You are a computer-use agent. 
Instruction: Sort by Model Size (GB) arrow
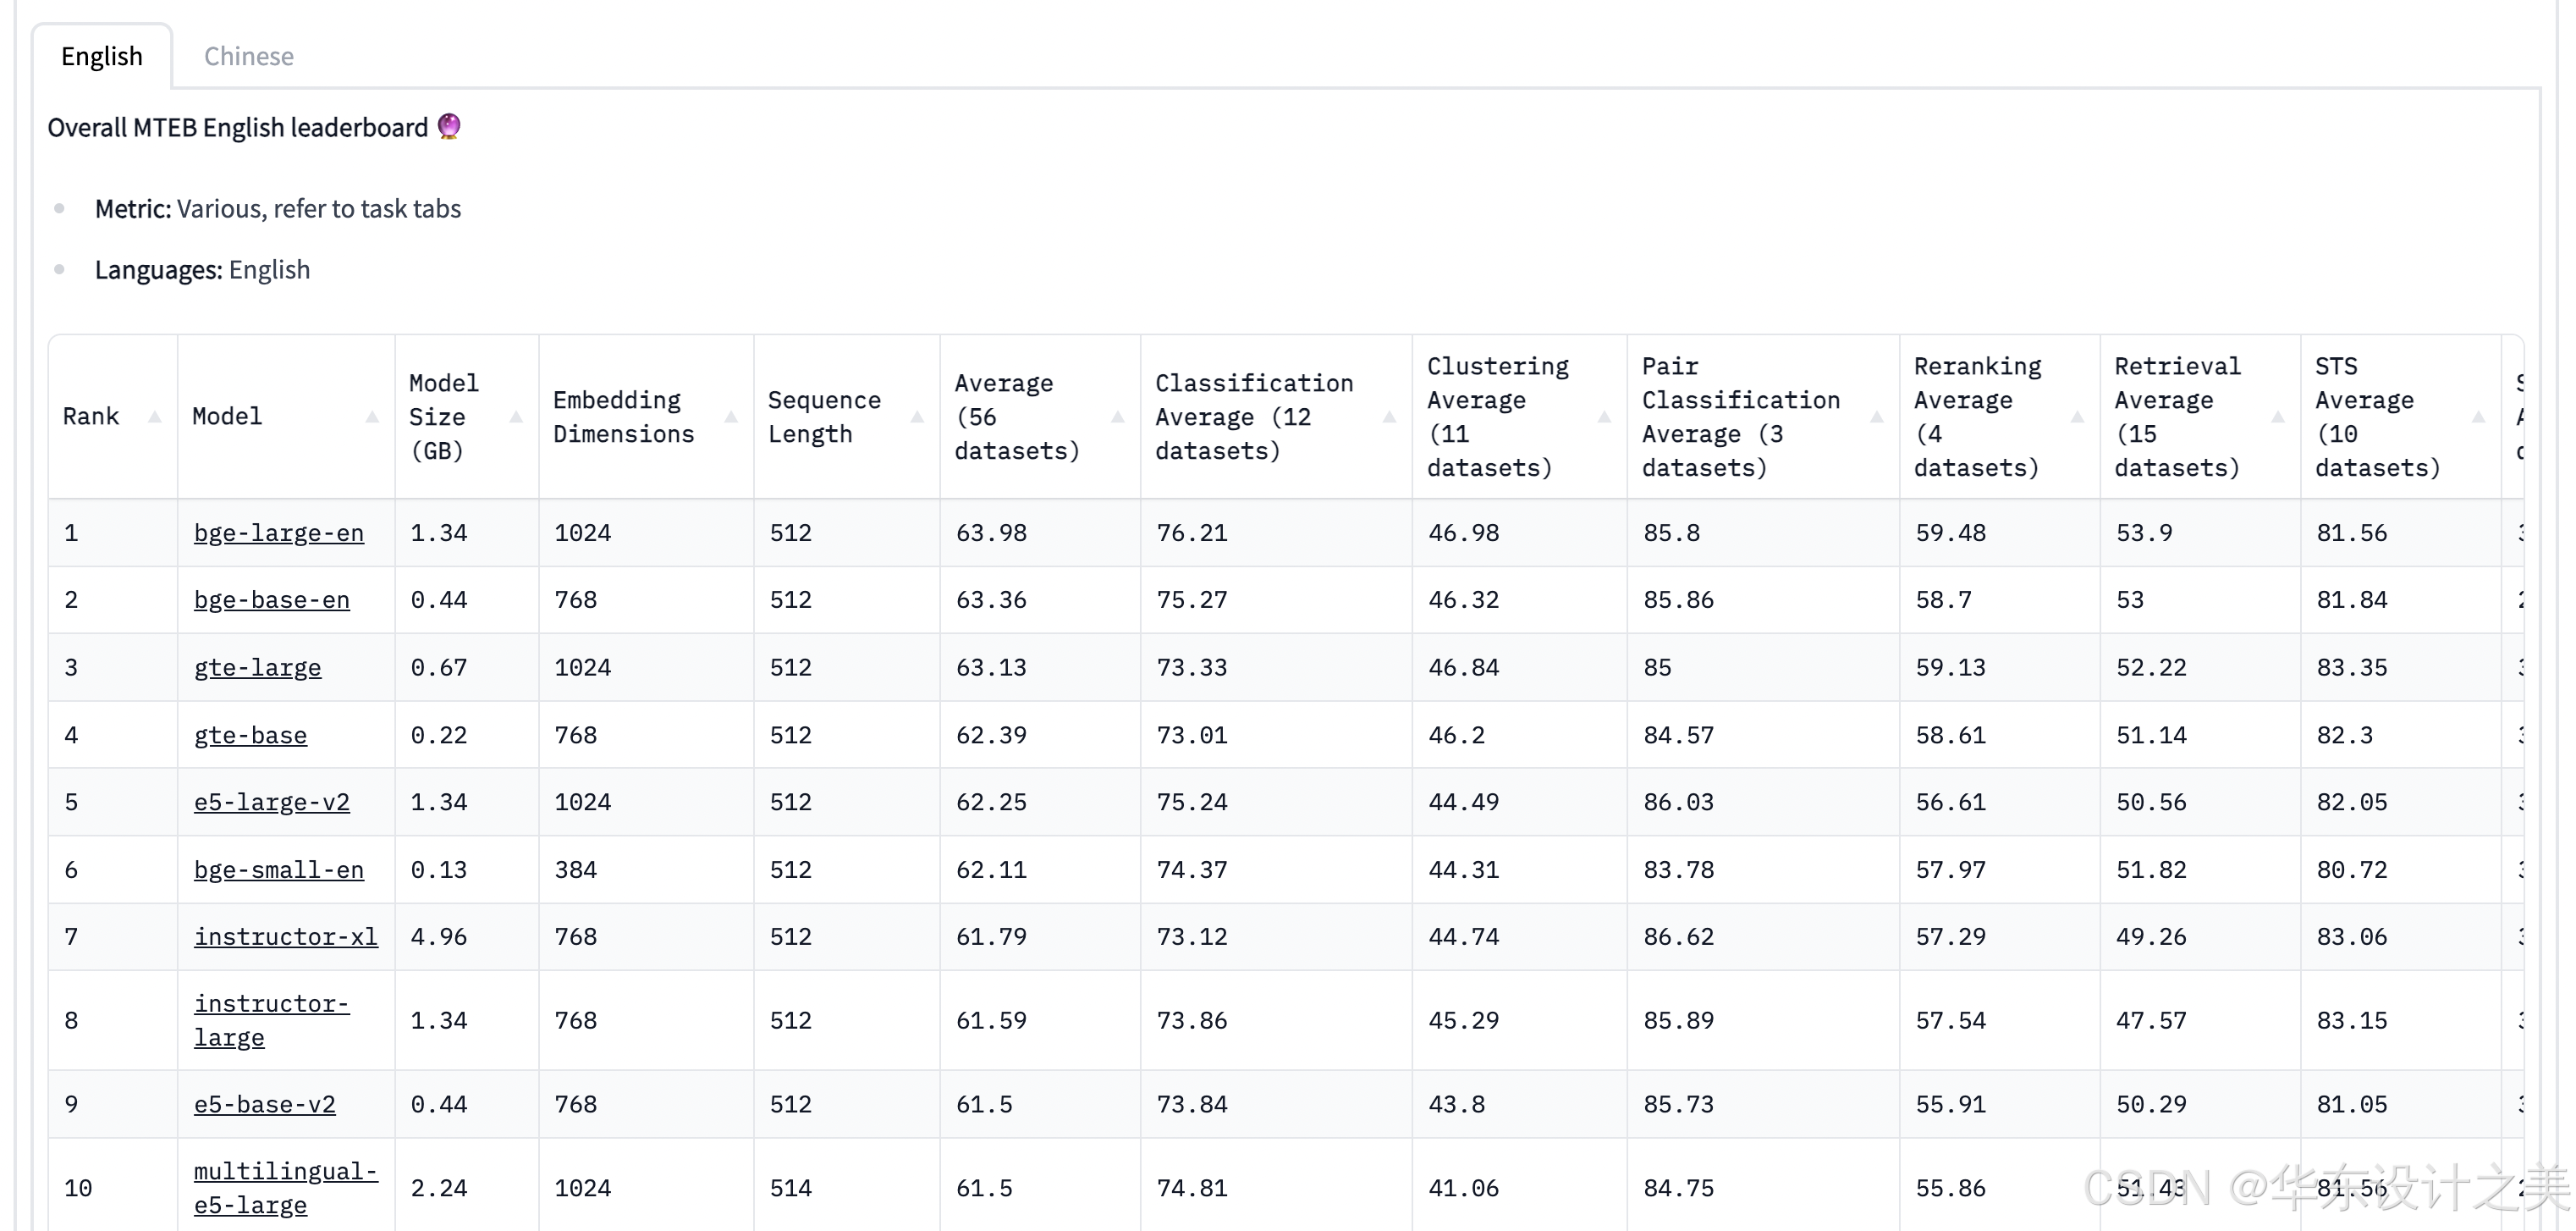click(516, 417)
